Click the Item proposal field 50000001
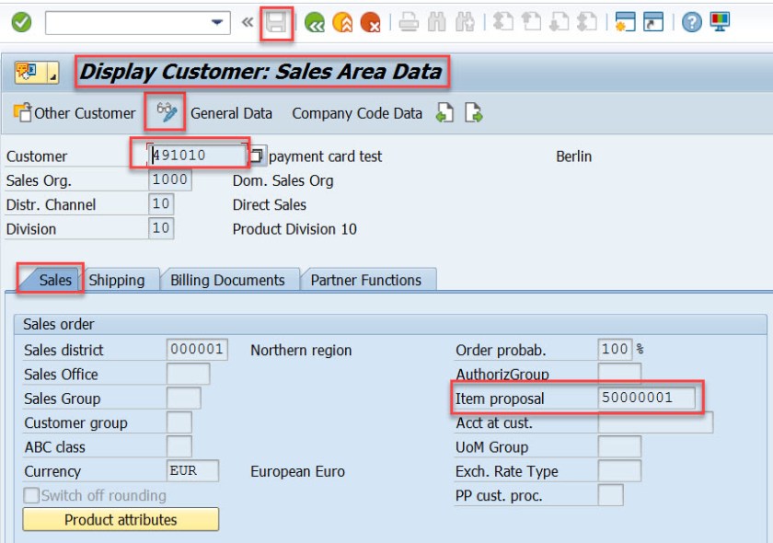Viewport: 773px width, 543px height. point(646,398)
